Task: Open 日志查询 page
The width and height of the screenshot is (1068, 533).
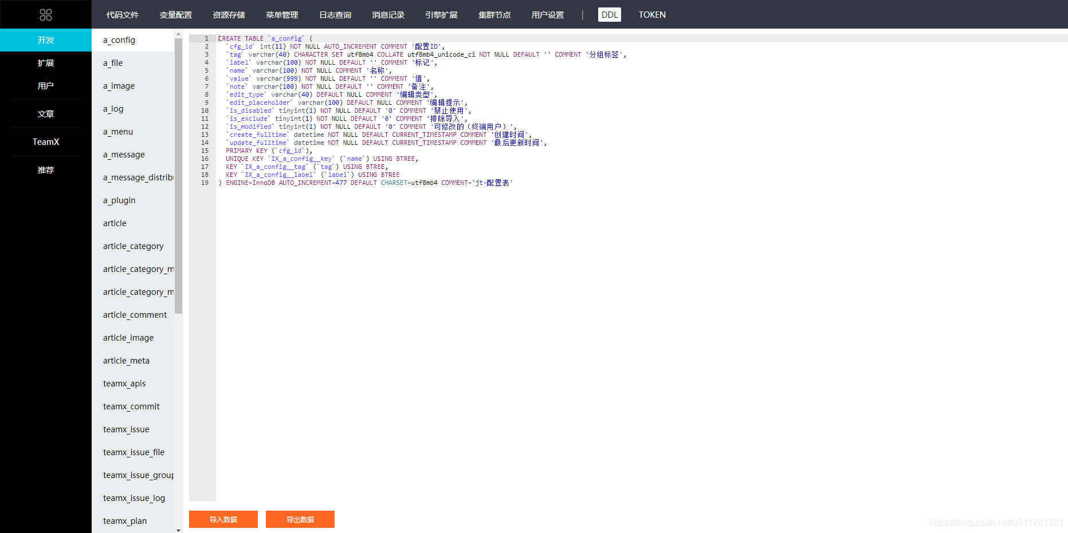Action: coord(335,15)
